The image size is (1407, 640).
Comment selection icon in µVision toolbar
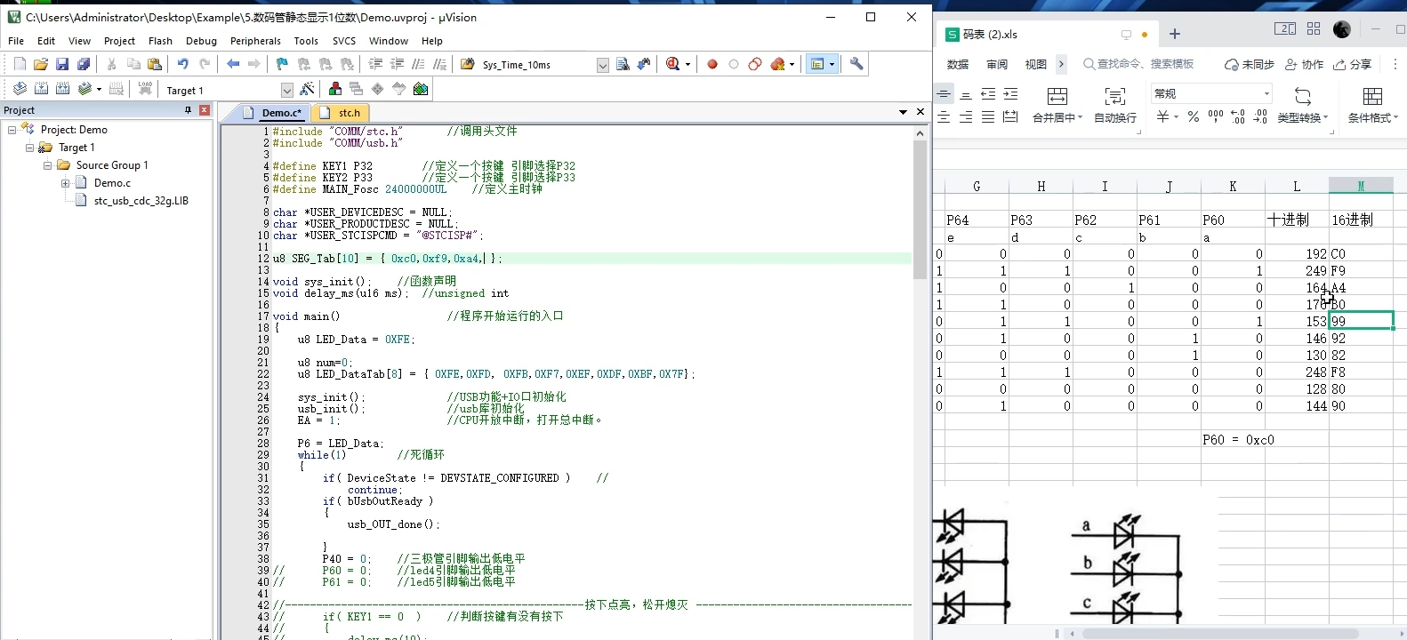point(418,64)
